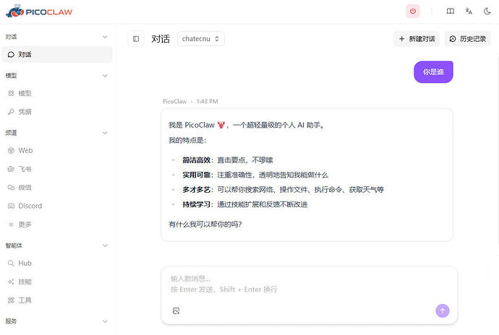Viewport: 499px width, 335px height.
Task: Click the PicoClaw logo
Action: tap(39, 12)
